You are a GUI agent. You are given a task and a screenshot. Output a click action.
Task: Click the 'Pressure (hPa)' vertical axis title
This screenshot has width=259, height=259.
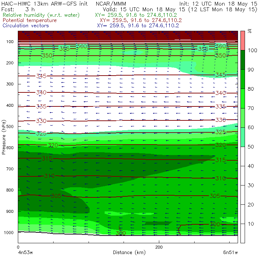point(3,137)
